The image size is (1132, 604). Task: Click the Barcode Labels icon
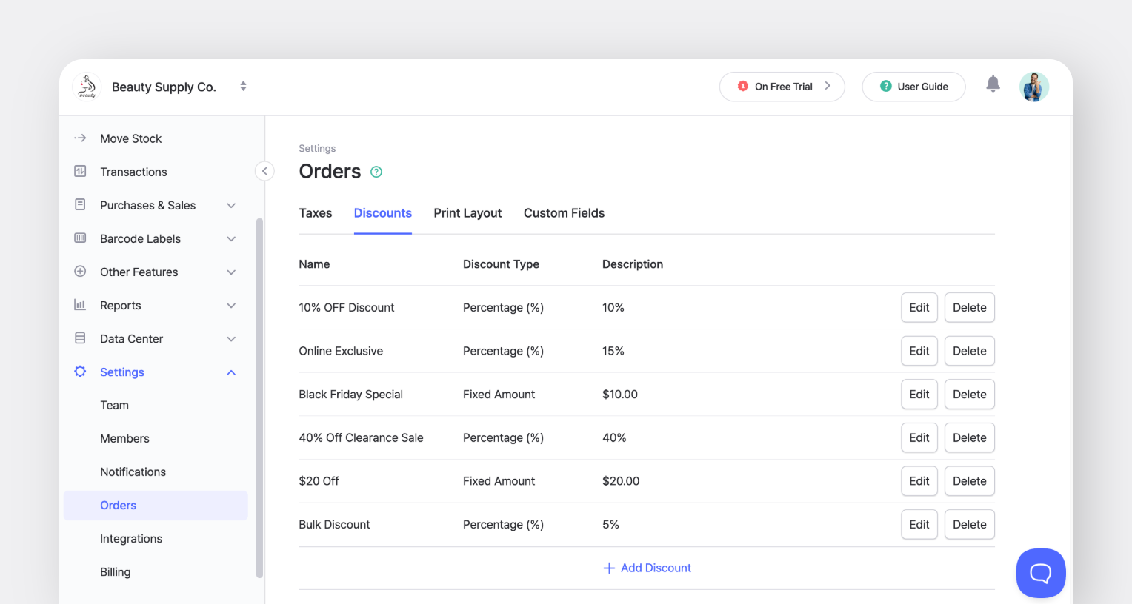pyautogui.click(x=79, y=238)
